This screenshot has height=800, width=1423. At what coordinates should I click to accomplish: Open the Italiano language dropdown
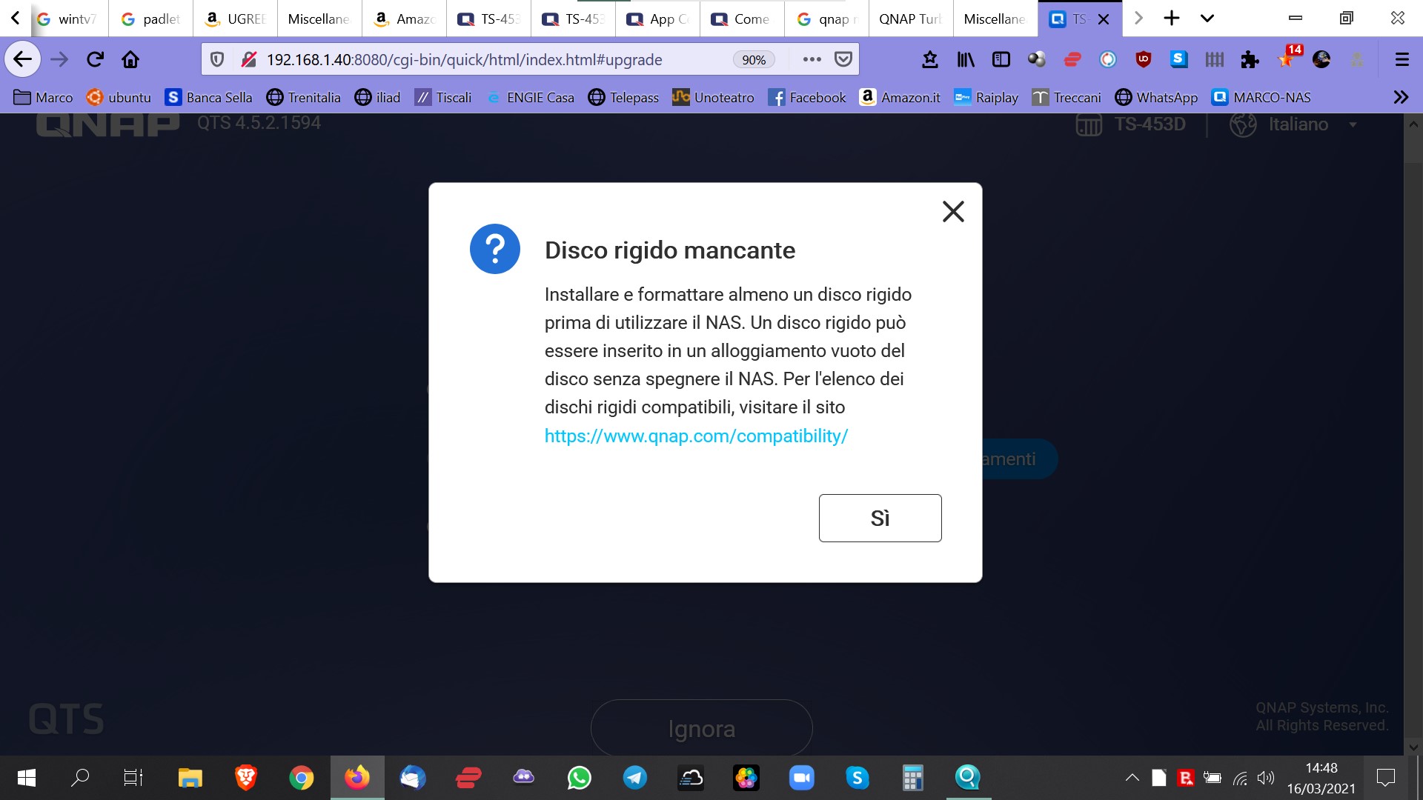coord(1297,124)
